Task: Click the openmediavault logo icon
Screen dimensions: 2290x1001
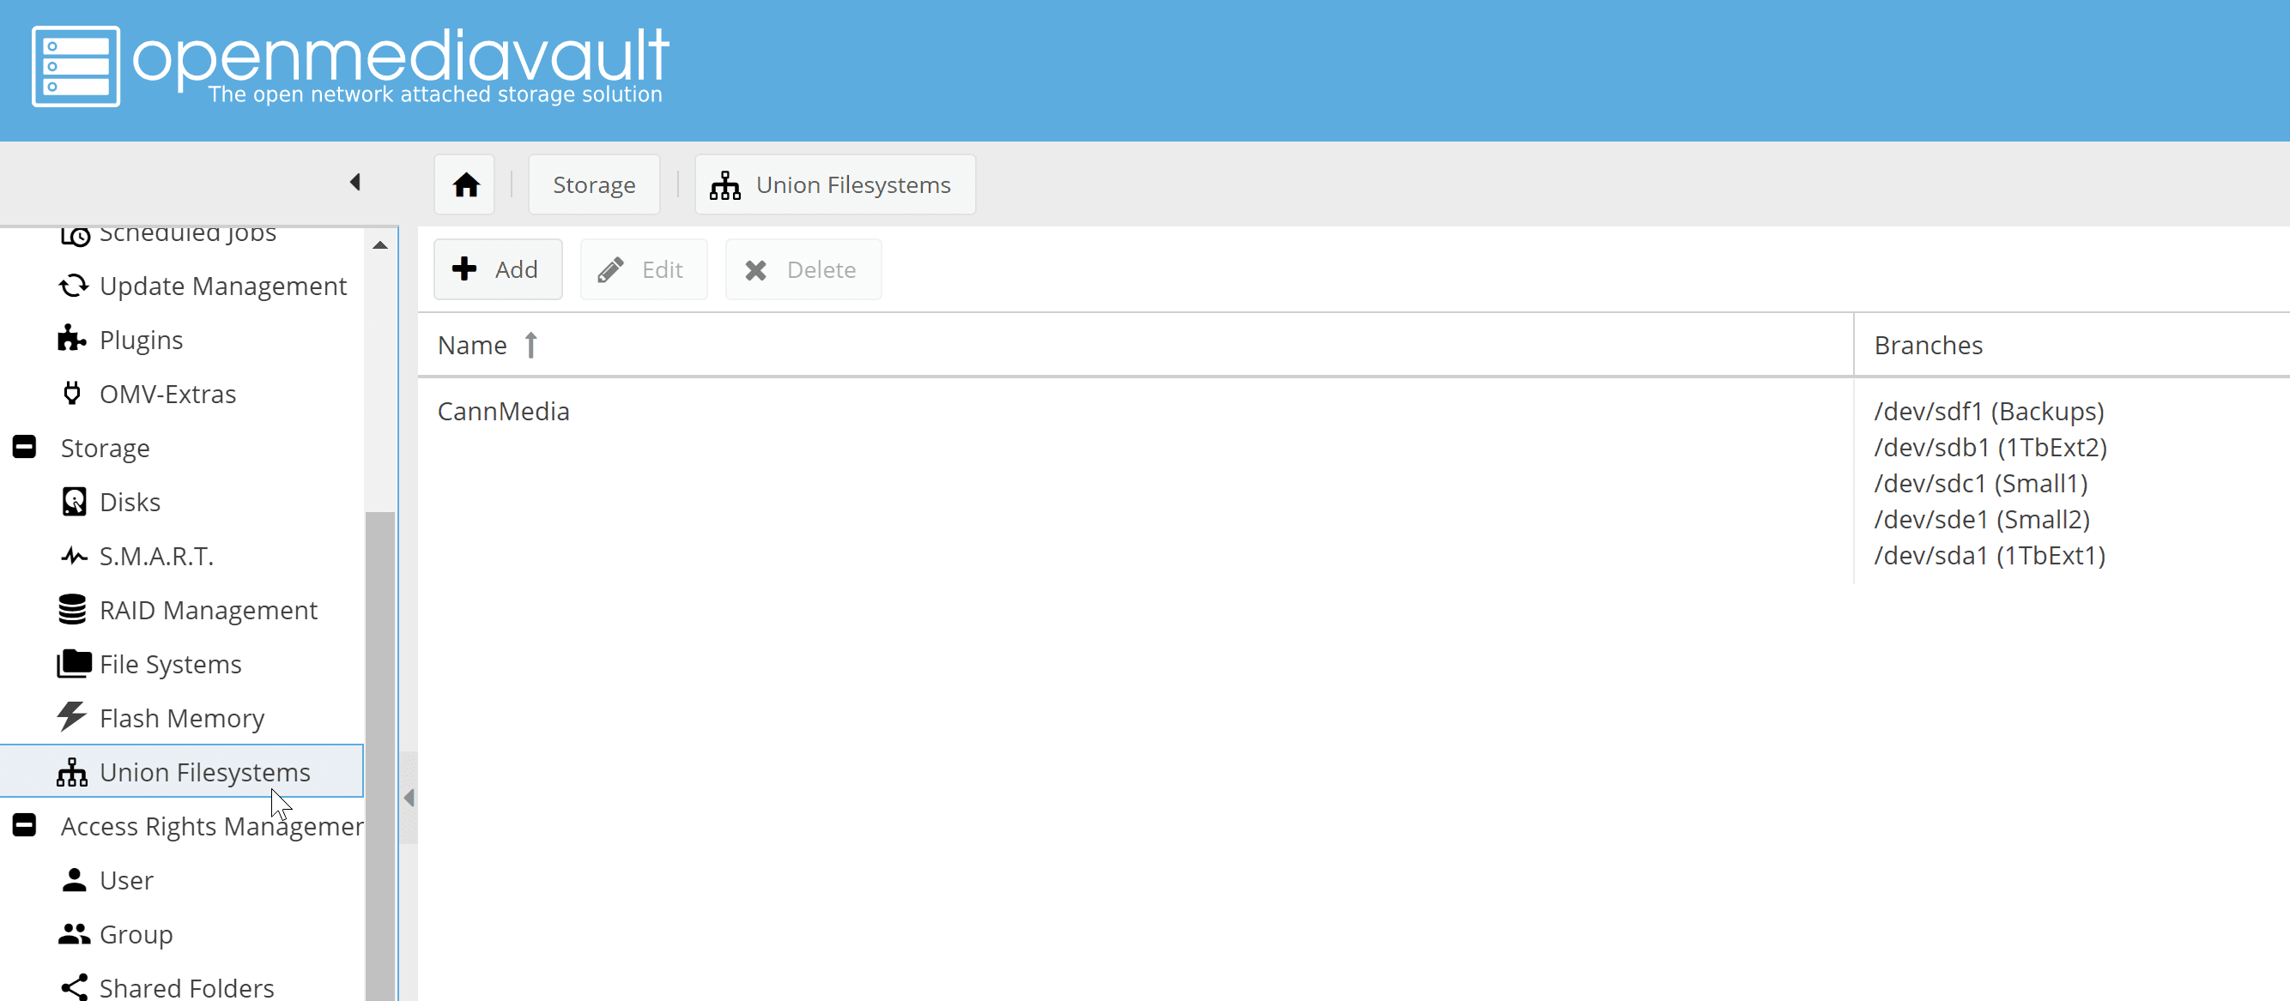Action: [x=76, y=66]
